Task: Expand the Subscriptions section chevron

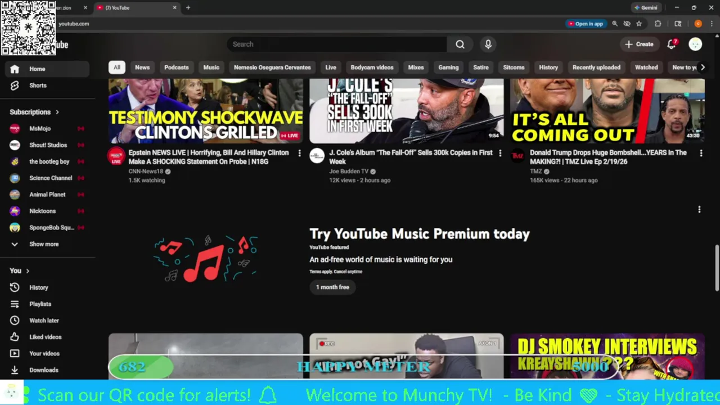Action: (57, 112)
